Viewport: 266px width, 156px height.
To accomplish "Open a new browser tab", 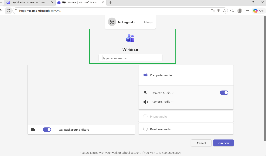I will coord(111,2).
